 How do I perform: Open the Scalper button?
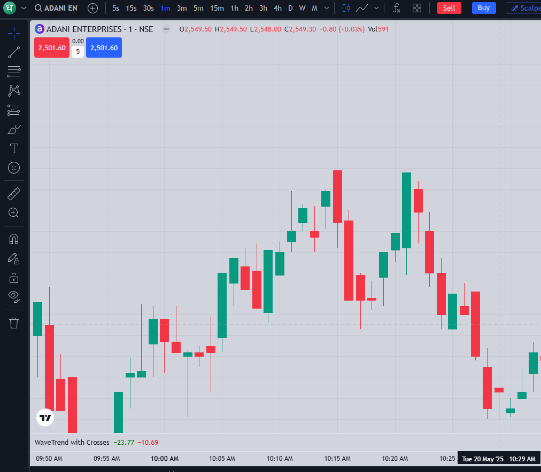pyautogui.click(x=524, y=8)
